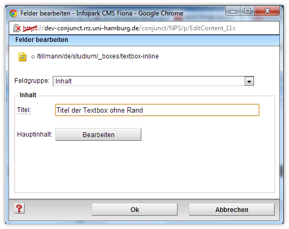
Task: Minimize the Chrome popup window
Action: (233, 11)
